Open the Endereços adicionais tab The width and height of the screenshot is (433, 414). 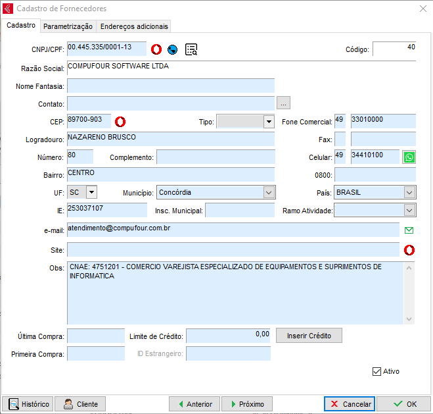click(x=134, y=26)
